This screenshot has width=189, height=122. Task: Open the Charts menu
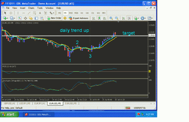pos(31,8)
